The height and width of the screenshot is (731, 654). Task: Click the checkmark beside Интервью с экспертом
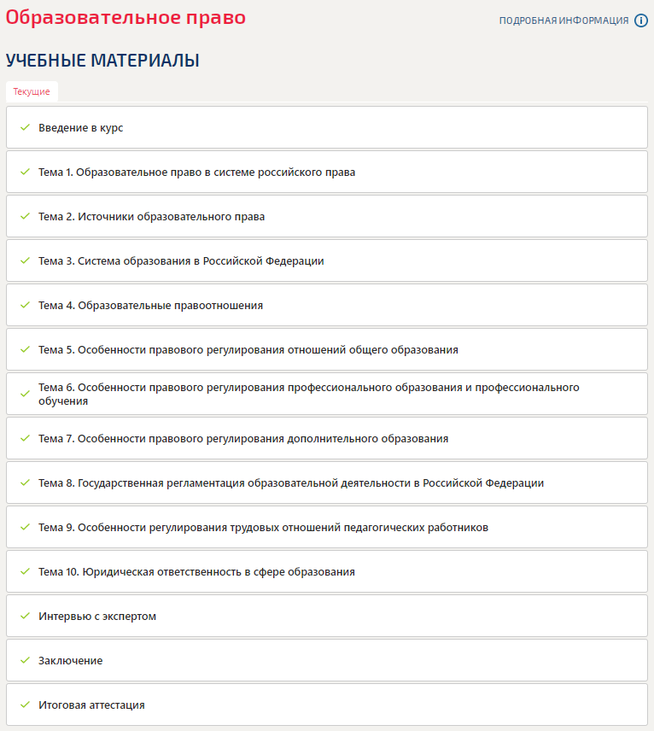pos(26,616)
